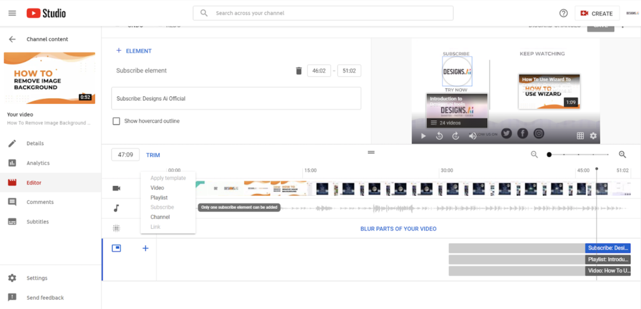Click the zoom in magnifier on timeline
641x309 pixels.
(622, 154)
